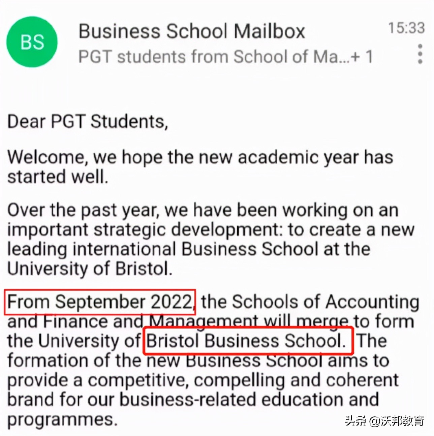Click the Dear PGT Students greeting
434x436 pixels.
(88, 121)
